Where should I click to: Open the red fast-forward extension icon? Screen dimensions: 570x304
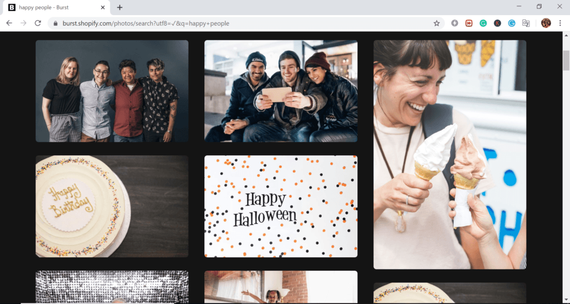coord(469,23)
